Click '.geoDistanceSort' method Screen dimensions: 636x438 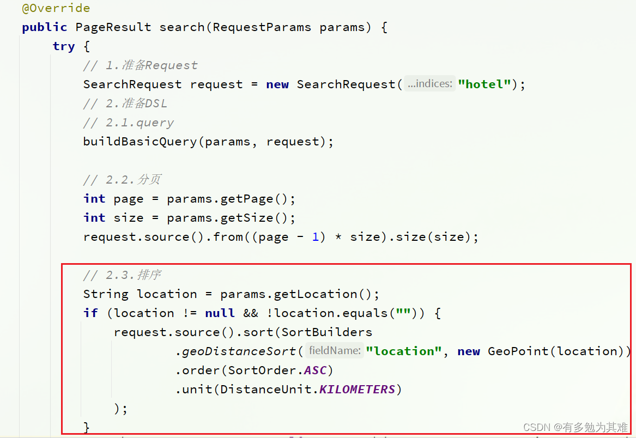point(235,351)
